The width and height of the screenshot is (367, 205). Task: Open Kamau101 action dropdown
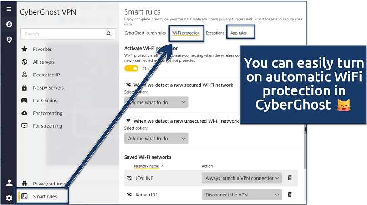tap(241, 195)
